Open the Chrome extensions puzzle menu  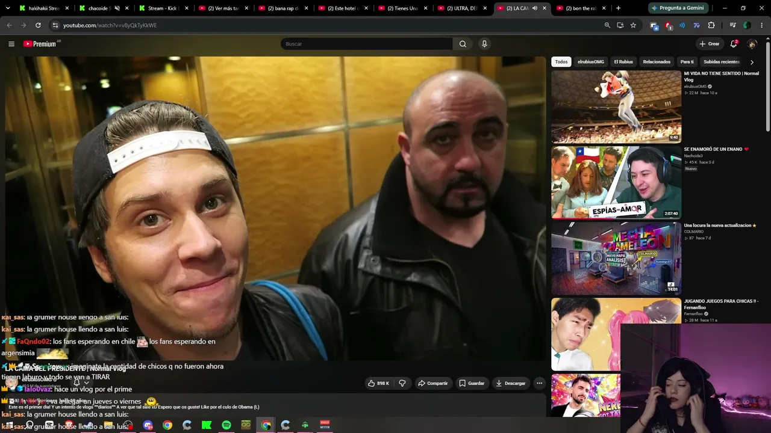711,25
